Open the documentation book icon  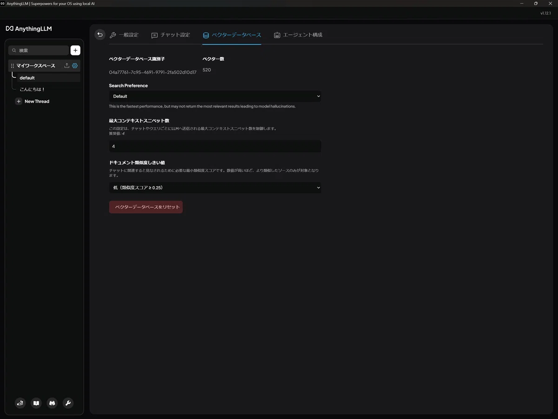[x=36, y=403]
